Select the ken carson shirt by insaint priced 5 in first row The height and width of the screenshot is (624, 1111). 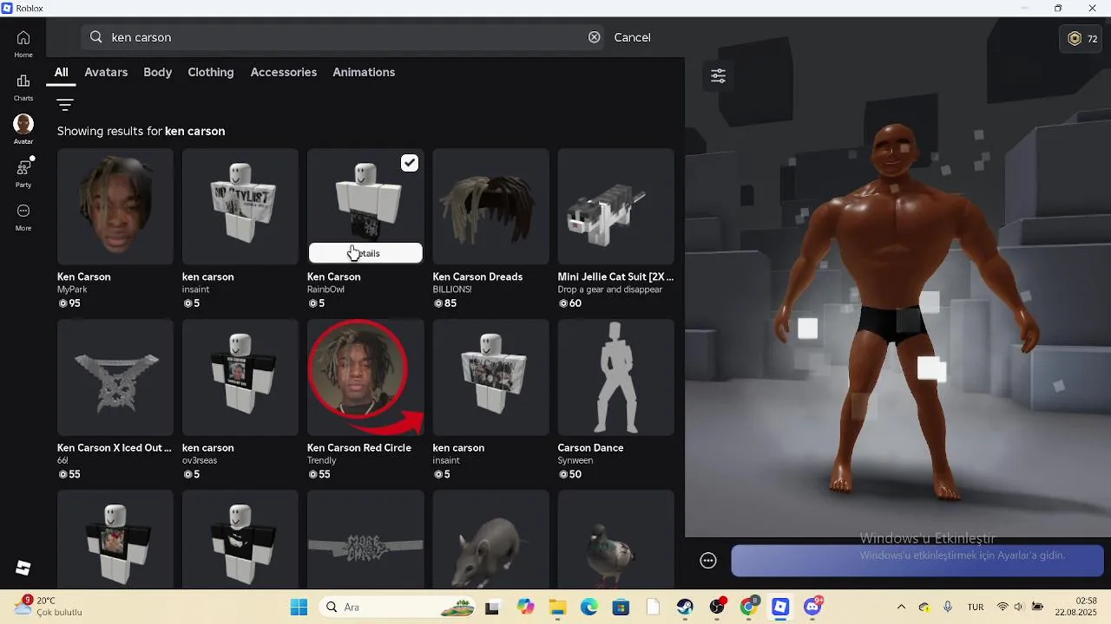(x=240, y=206)
